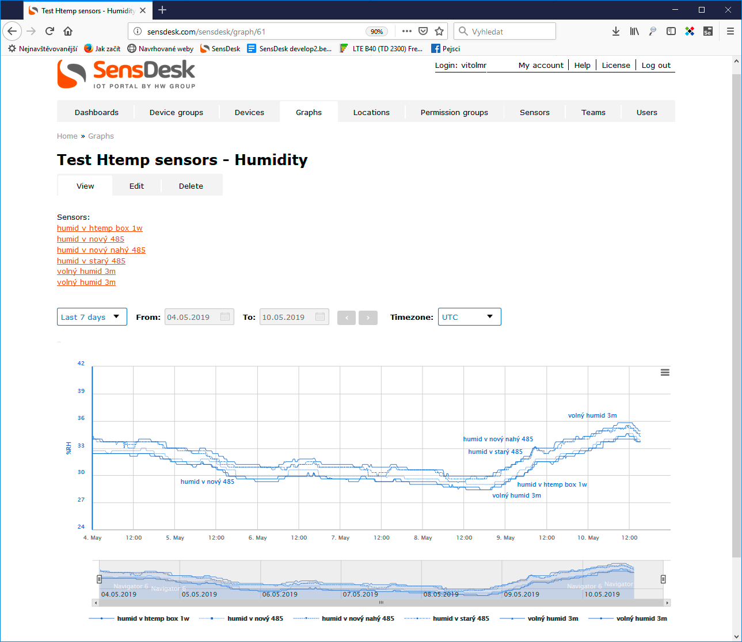The width and height of the screenshot is (742, 642).
Task: Click the To date field 10.05.2019
Action: [x=294, y=317]
